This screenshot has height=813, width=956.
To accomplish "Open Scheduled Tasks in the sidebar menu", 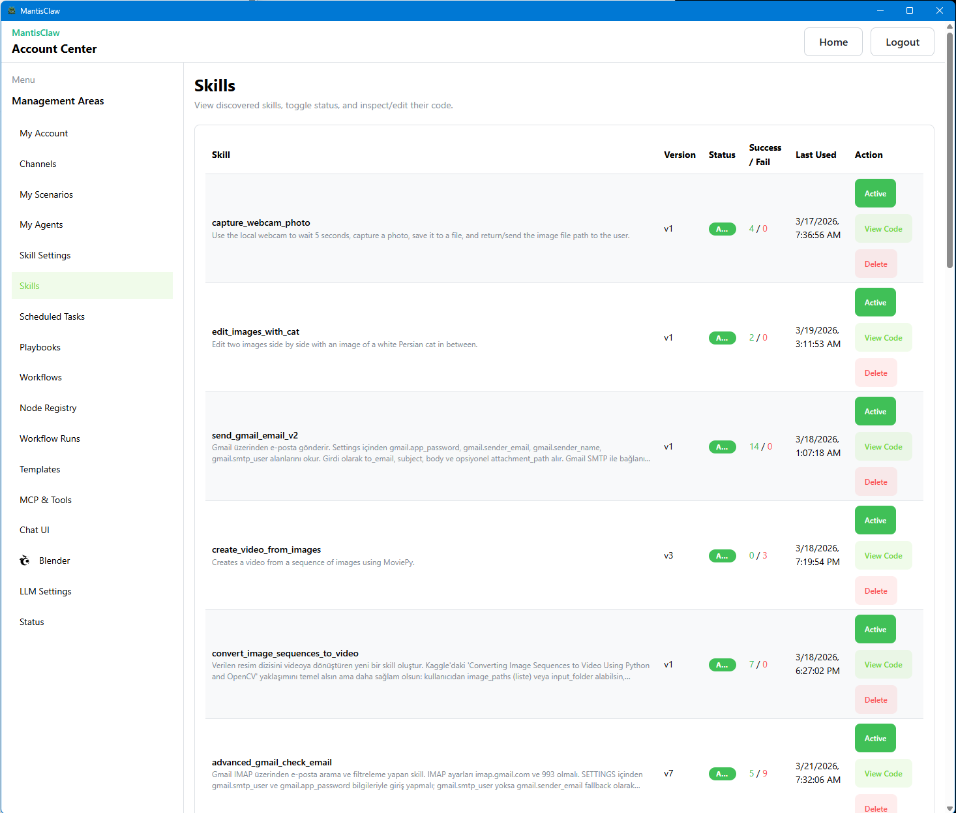I will (52, 316).
